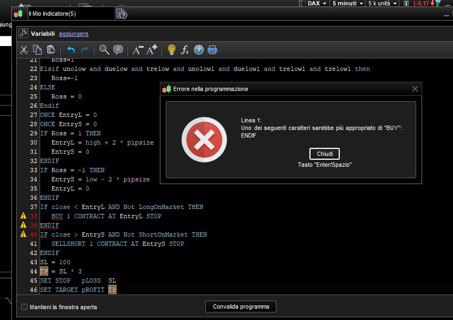The height and width of the screenshot is (320, 453).
Task: Toggle comment with speech bubble icon
Action: tap(118, 50)
